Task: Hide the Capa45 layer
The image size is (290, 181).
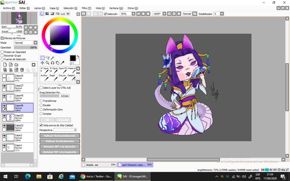Action: click(4, 96)
